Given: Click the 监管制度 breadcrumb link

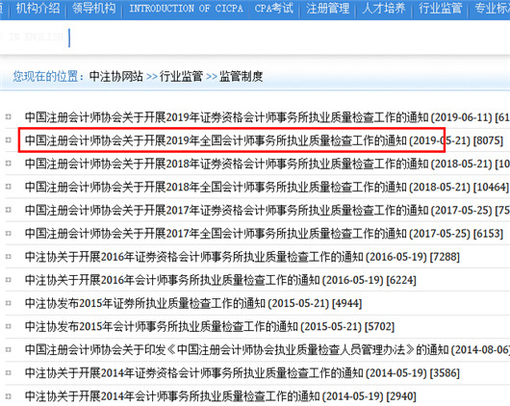Looking at the screenshot, I should 241,76.
